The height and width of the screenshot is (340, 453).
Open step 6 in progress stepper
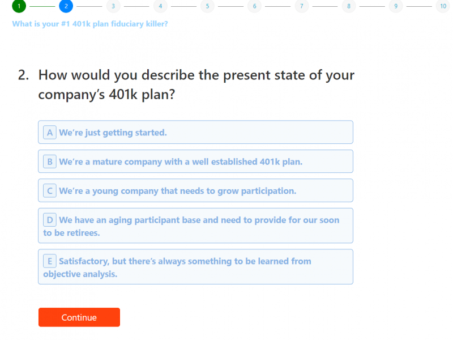pyautogui.click(x=254, y=6)
